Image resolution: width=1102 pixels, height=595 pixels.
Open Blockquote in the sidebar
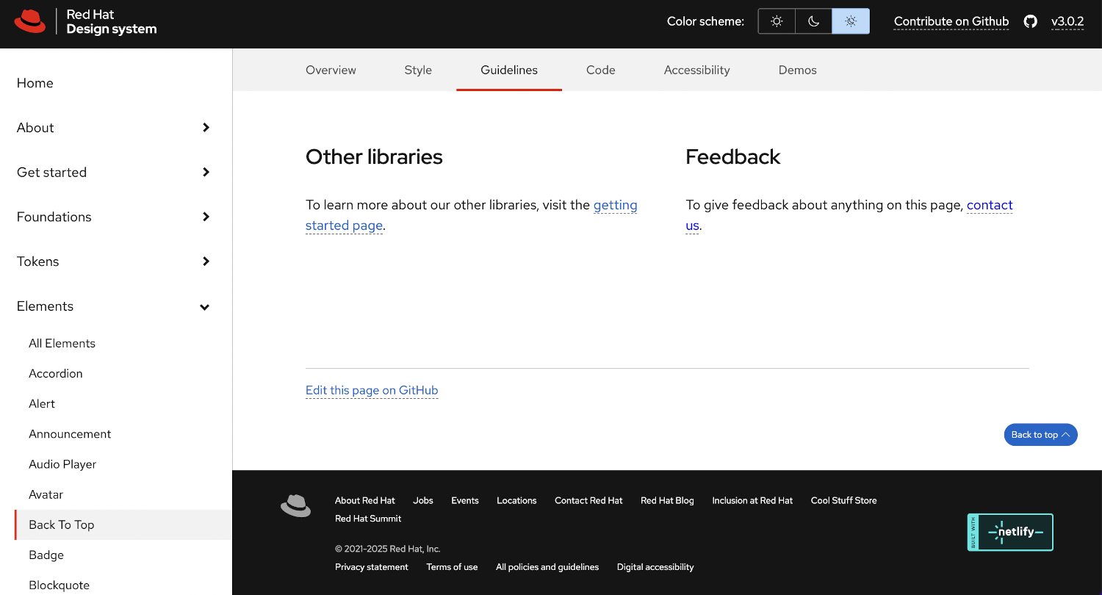coord(59,585)
